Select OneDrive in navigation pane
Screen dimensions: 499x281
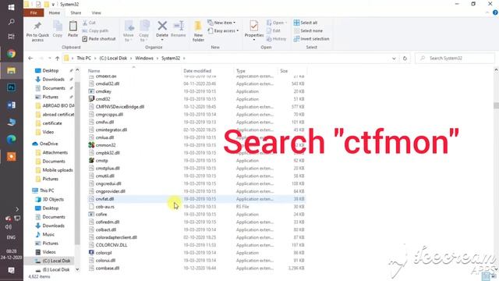coord(48,144)
